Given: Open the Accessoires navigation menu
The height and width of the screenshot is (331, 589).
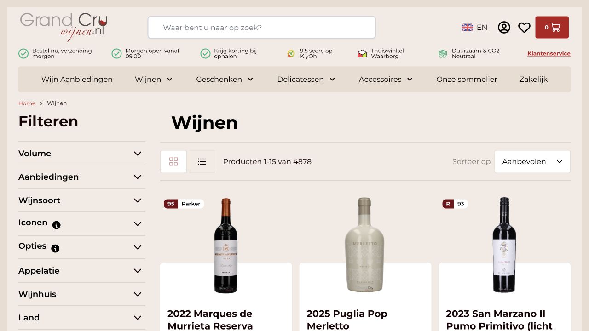Looking at the screenshot, I should [x=386, y=80].
